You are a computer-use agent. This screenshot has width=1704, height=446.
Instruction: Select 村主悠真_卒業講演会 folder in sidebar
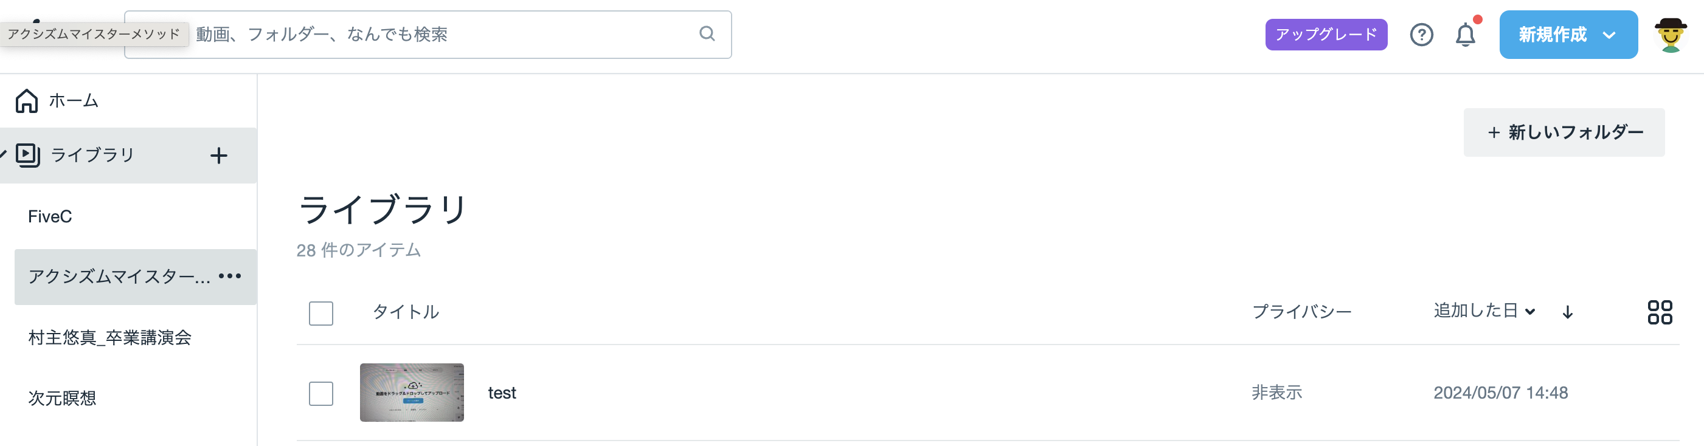point(110,338)
